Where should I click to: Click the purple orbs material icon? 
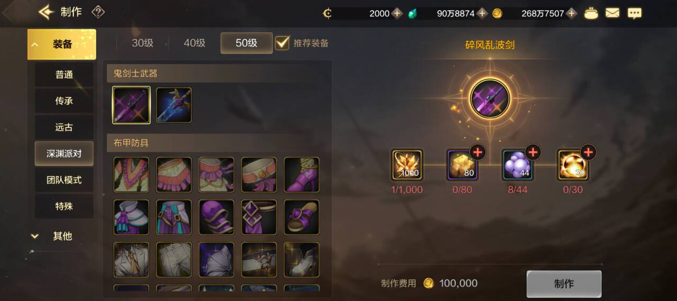517,166
